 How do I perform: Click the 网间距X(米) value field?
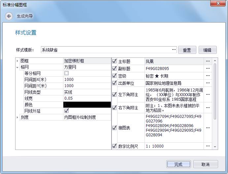click(x=87, y=80)
